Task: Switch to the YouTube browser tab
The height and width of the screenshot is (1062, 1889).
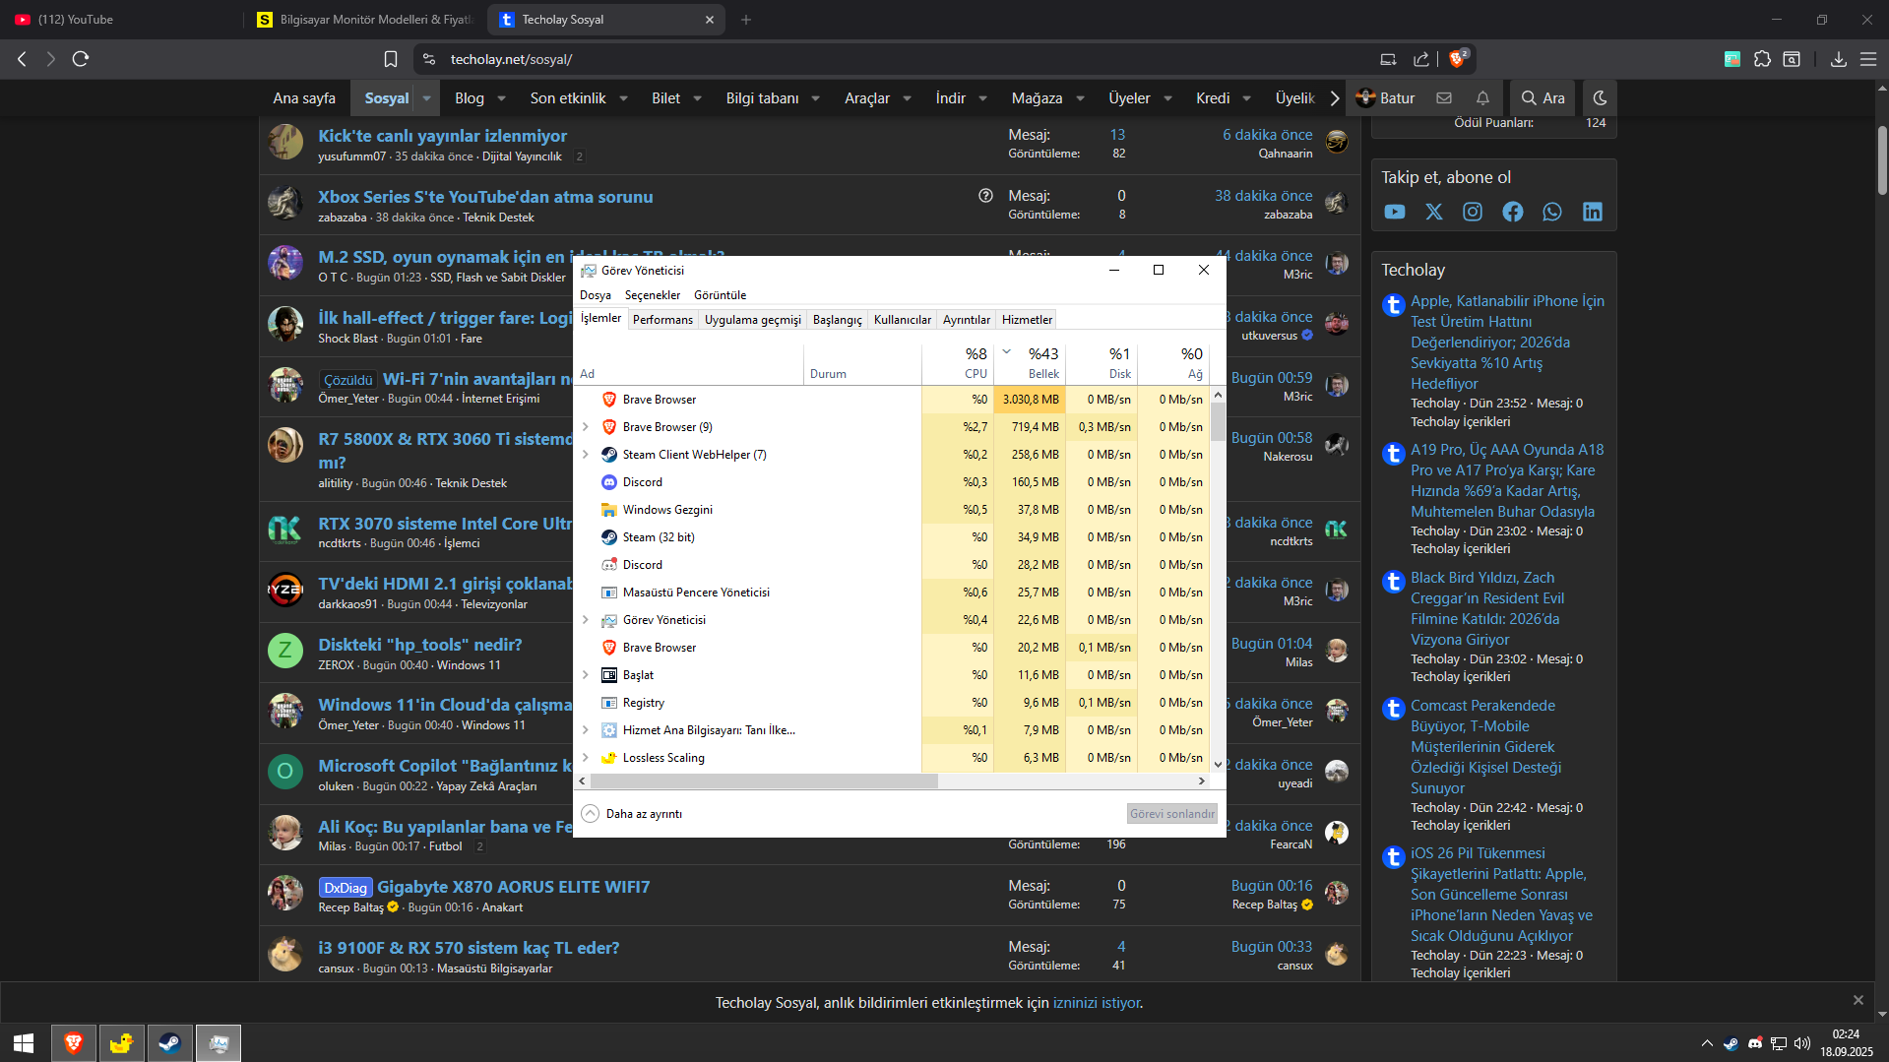Action: point(122,20)
